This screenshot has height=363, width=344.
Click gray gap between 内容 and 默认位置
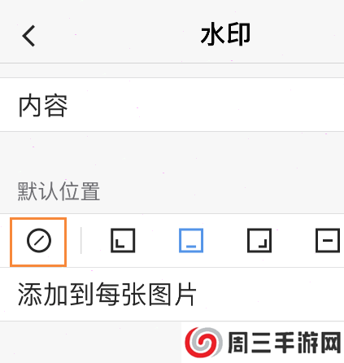click(x=172, y=155)
